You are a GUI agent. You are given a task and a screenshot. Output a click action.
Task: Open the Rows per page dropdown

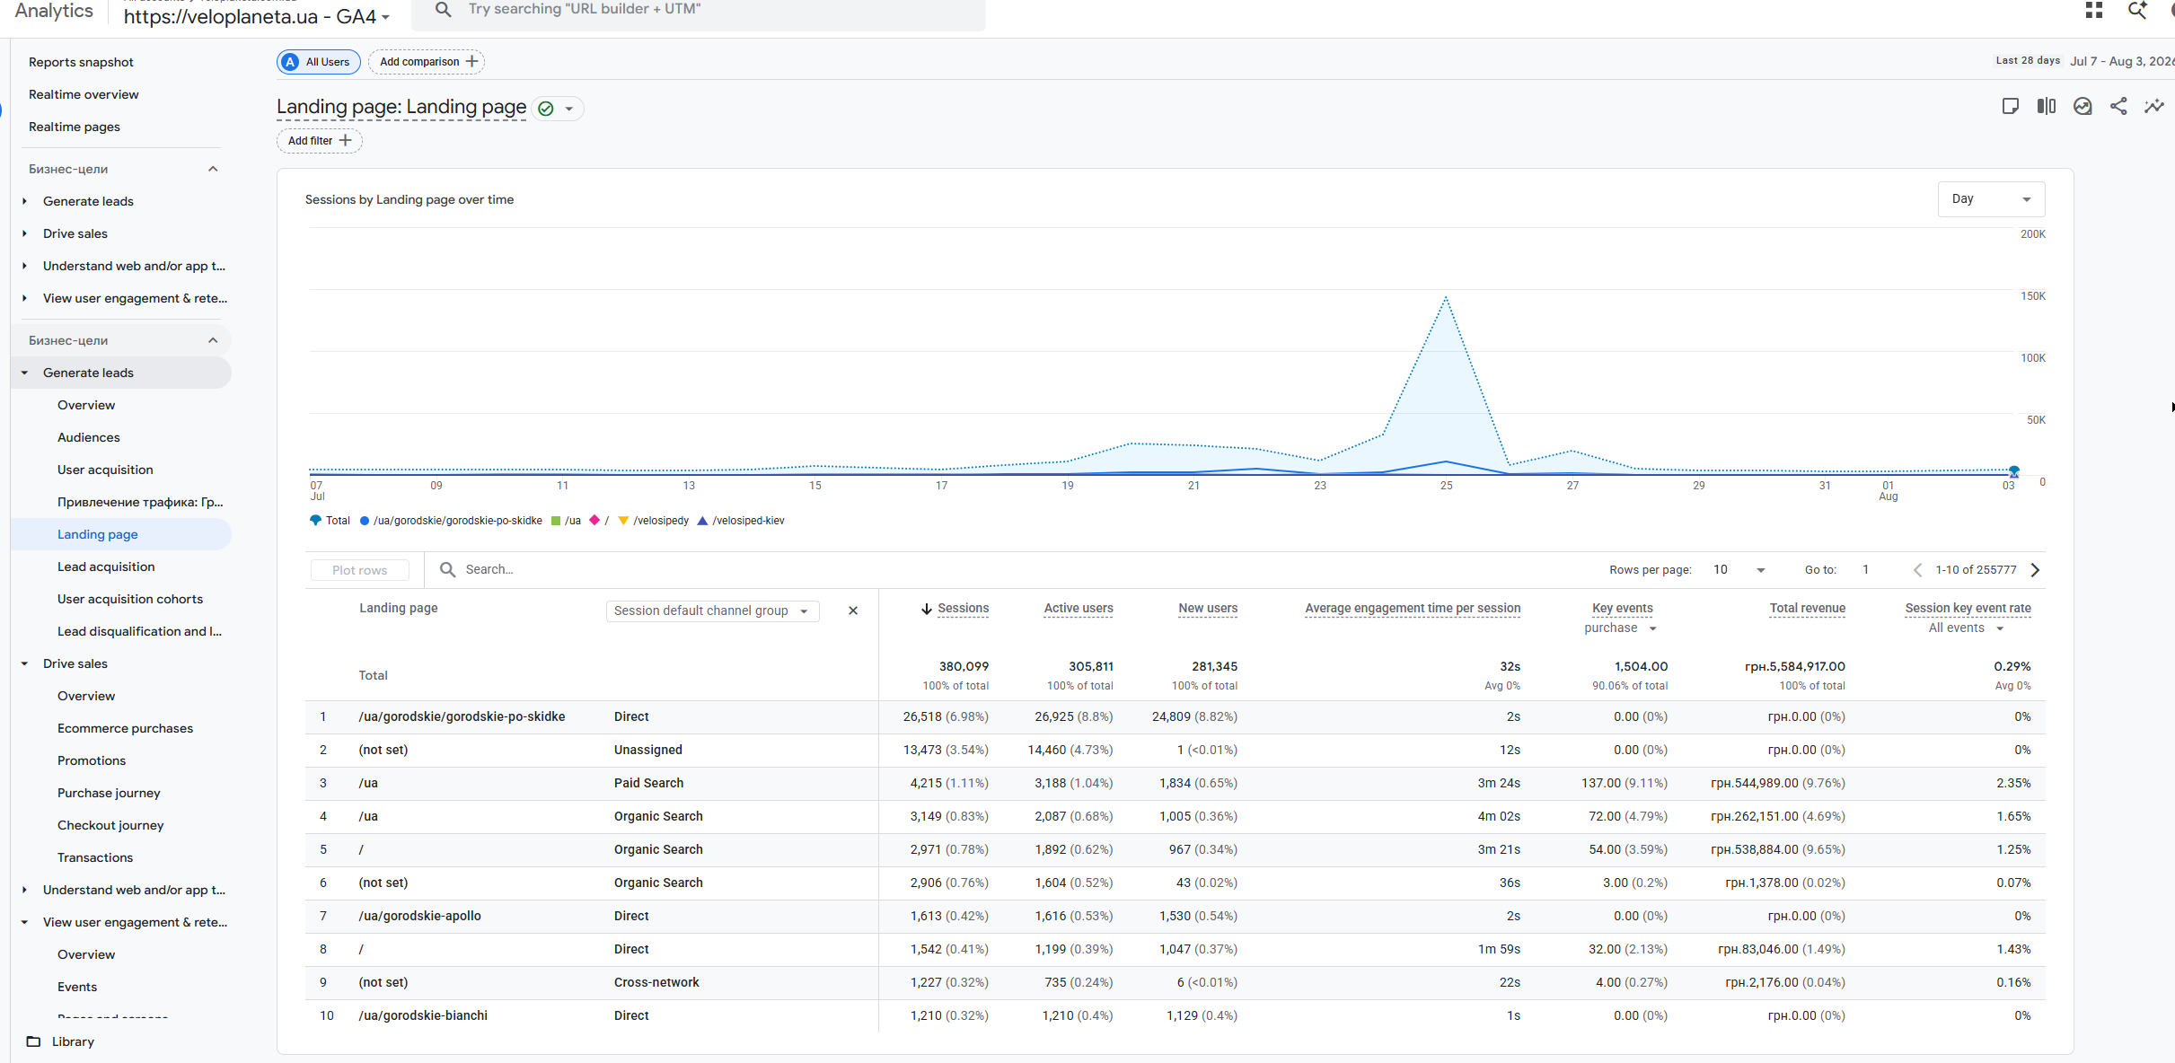pos(1739,570)
